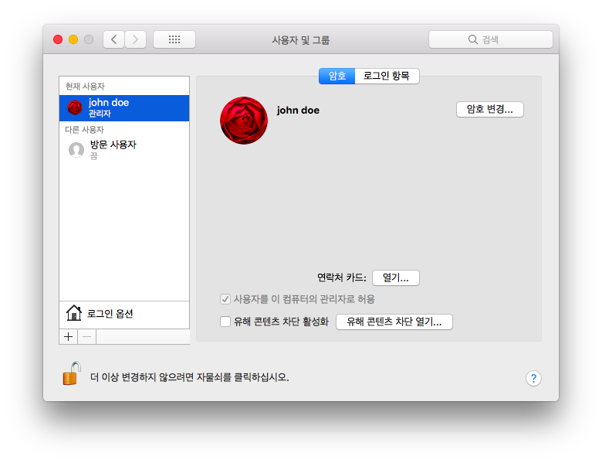
Task: Click the large rose profile picture
Action: (244, 121)
